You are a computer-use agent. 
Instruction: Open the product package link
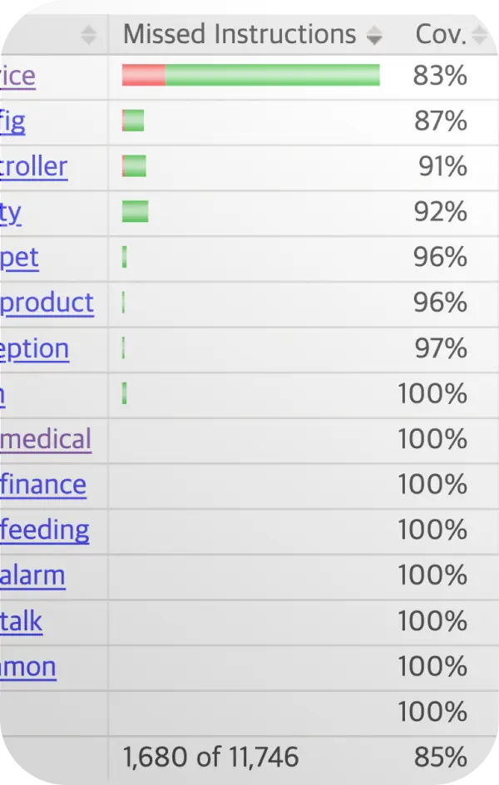47,304
